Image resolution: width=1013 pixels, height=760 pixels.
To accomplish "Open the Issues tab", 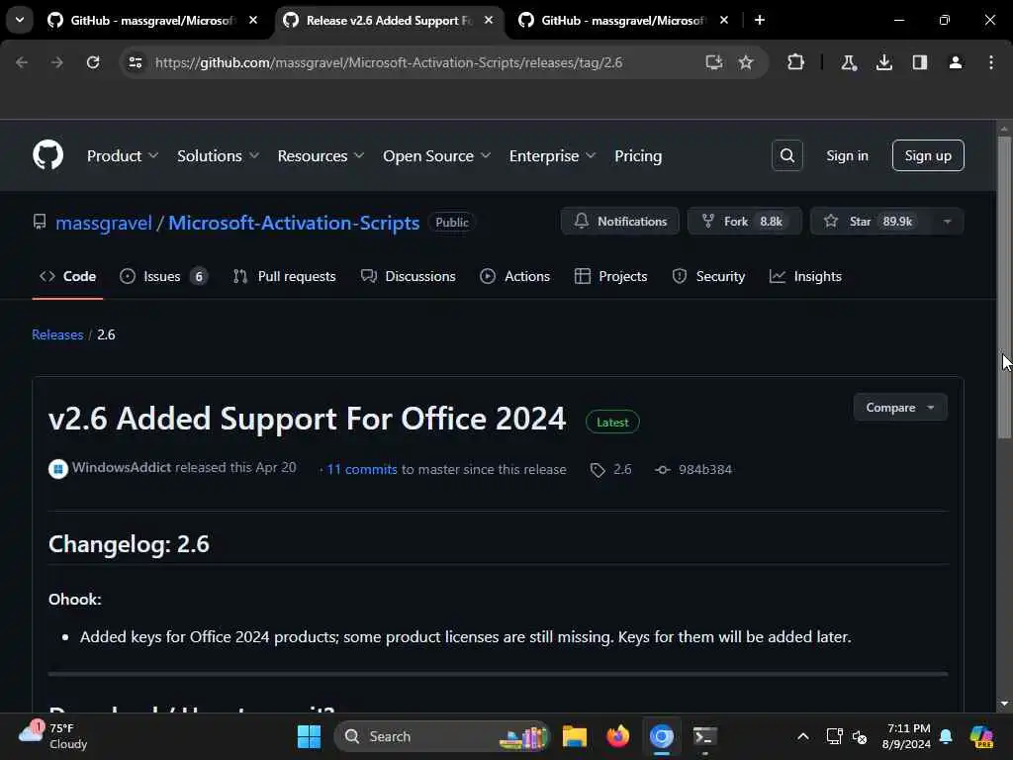I will coord(163,276).
